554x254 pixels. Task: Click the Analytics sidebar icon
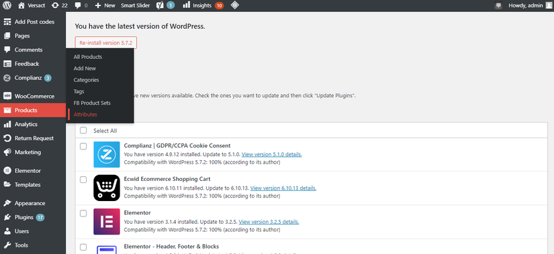coord(7,124)
